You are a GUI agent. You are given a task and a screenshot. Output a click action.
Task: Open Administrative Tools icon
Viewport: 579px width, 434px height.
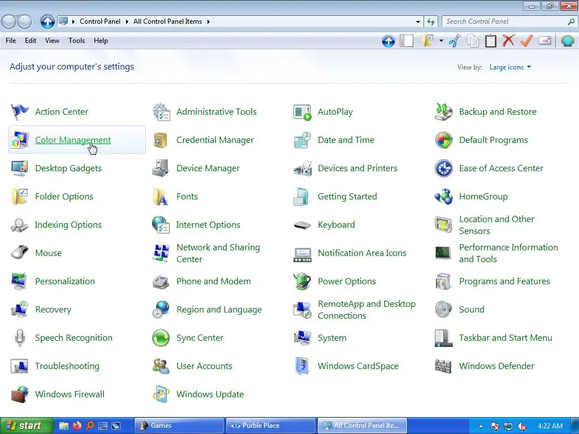pyautogui.click(x=161, y=112)
